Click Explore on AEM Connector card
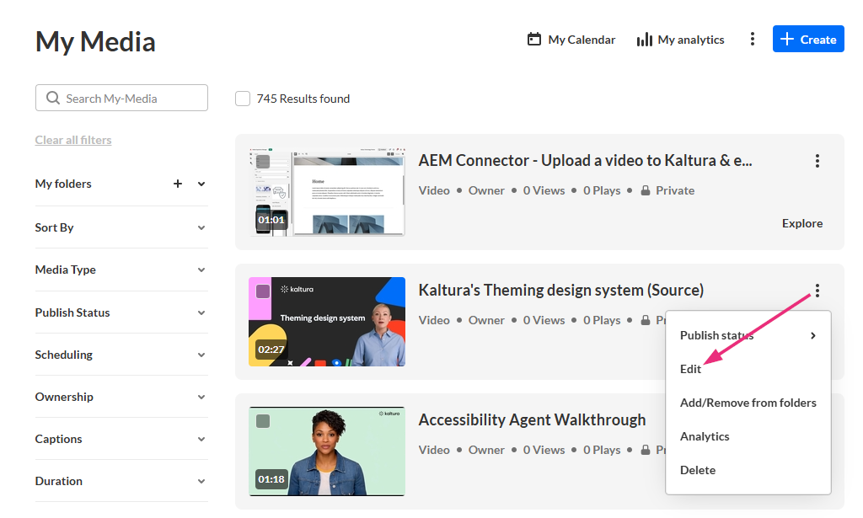The image size is (863, 518). [x=802, y=223]
